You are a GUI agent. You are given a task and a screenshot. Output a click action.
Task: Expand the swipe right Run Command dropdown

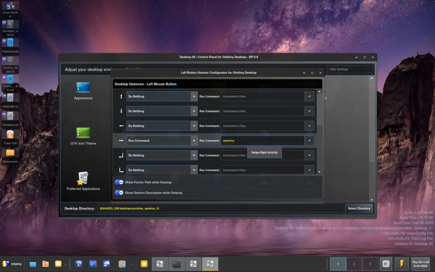(194, 141)
